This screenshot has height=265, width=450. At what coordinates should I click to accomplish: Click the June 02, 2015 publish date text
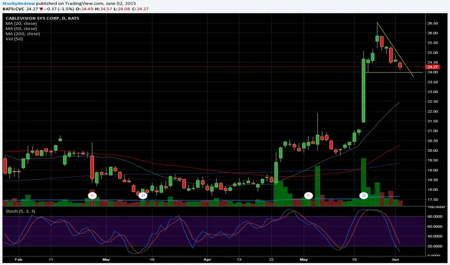tap(120, 3)
